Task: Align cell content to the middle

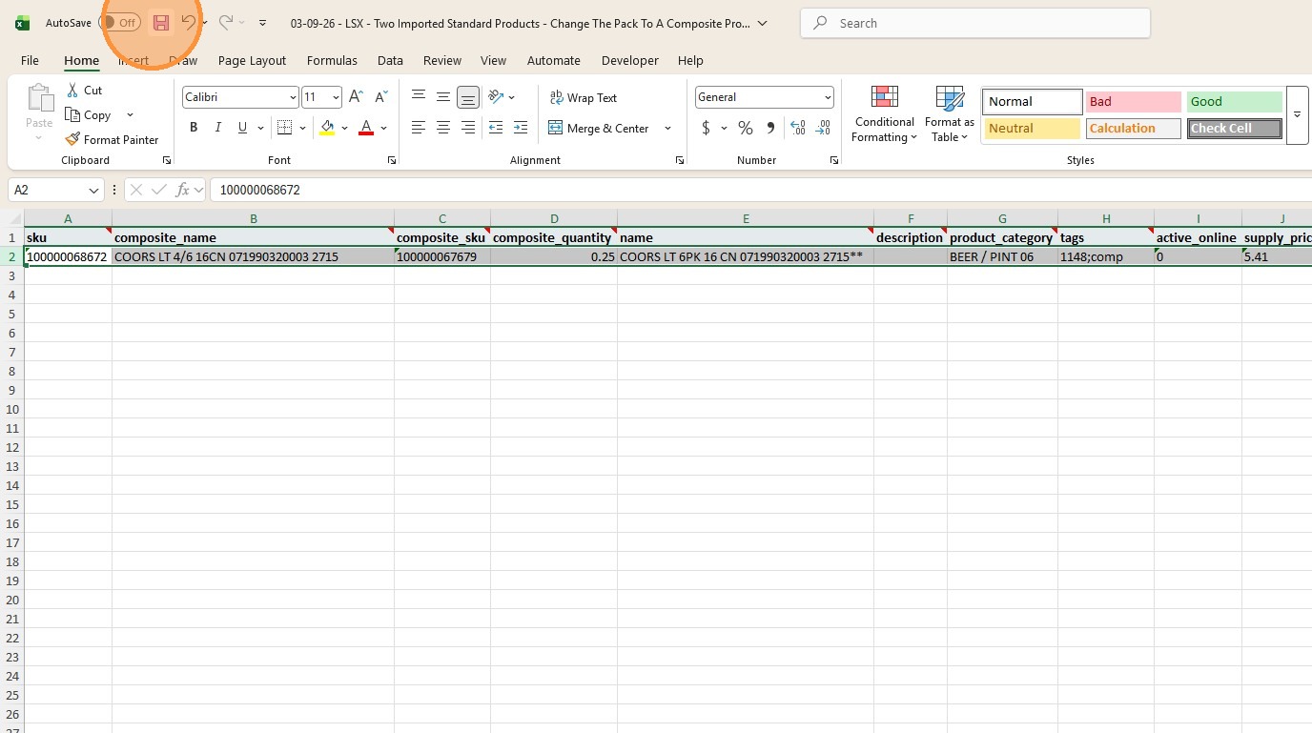Action: (443, 97)
